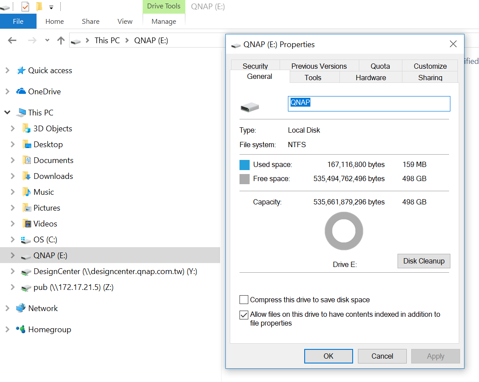Switch to the Tools tab
The height and width of the screenshot is (382, 479).
pyautogui.click(x=313, y=78)
